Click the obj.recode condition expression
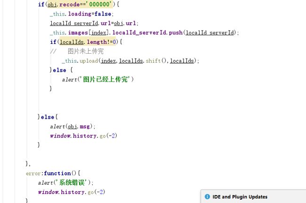This screenshot has width=306, height=203. (80, 4)
